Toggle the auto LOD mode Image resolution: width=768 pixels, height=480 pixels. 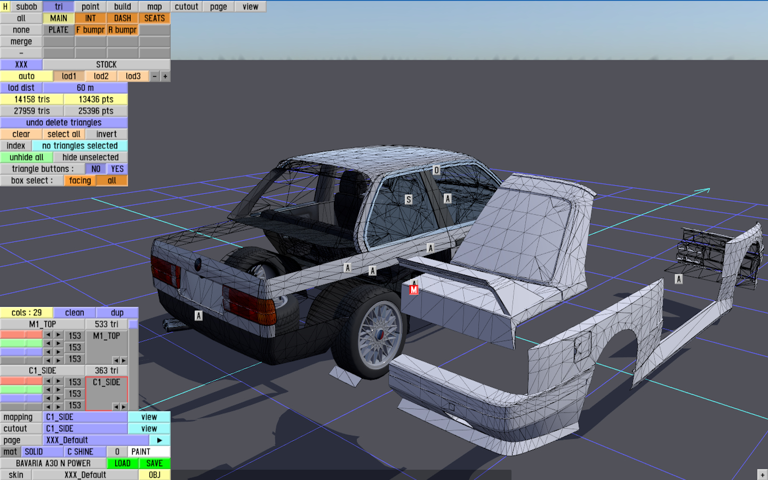point(27,76)
